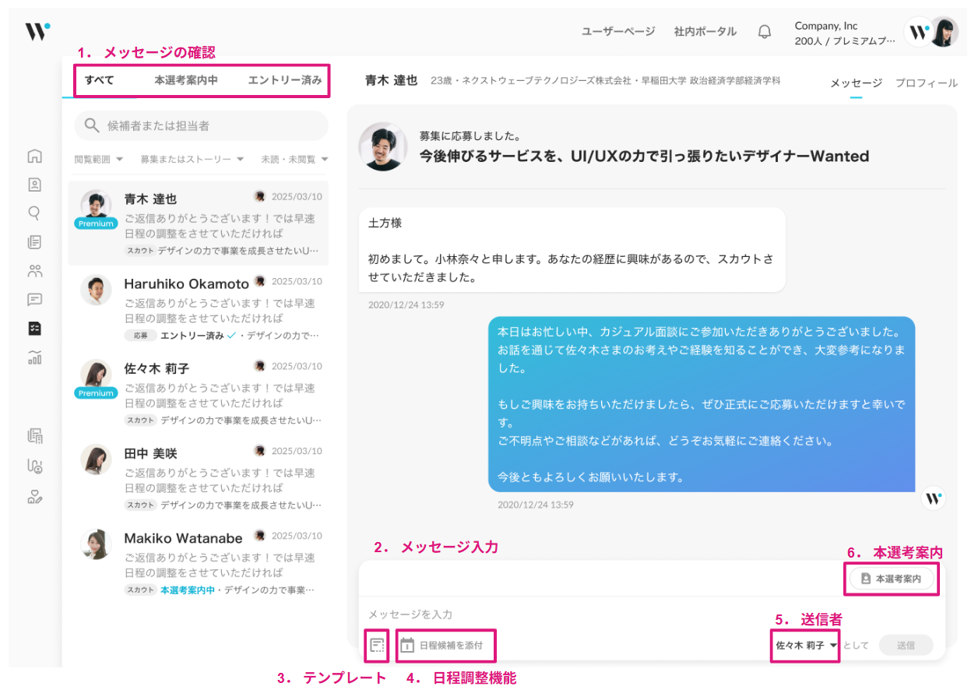Click the notification bell icon
This screenshot has height=690, width=971.
pos(765,32)
